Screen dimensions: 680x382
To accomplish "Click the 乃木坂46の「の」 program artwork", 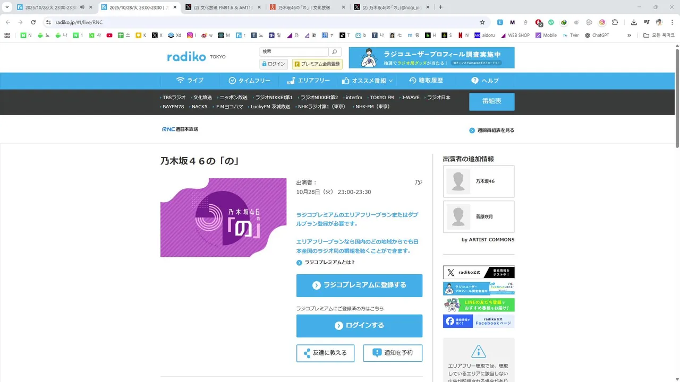I will click(223, 218).
